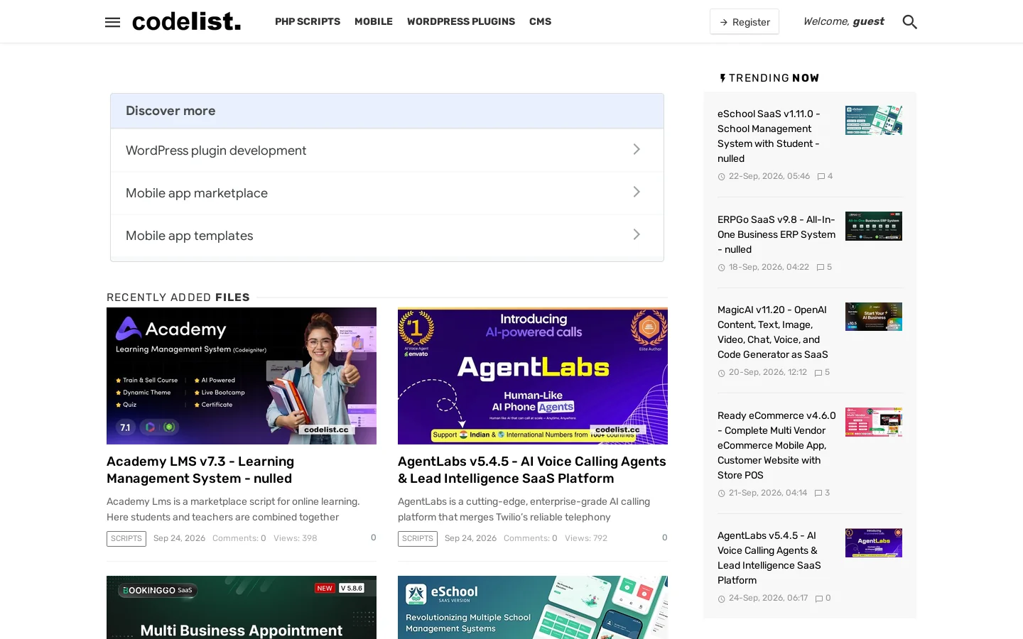Click Views: 398 under Academy LMS
Screen dimensions: 1023x639
pos(296,538)
